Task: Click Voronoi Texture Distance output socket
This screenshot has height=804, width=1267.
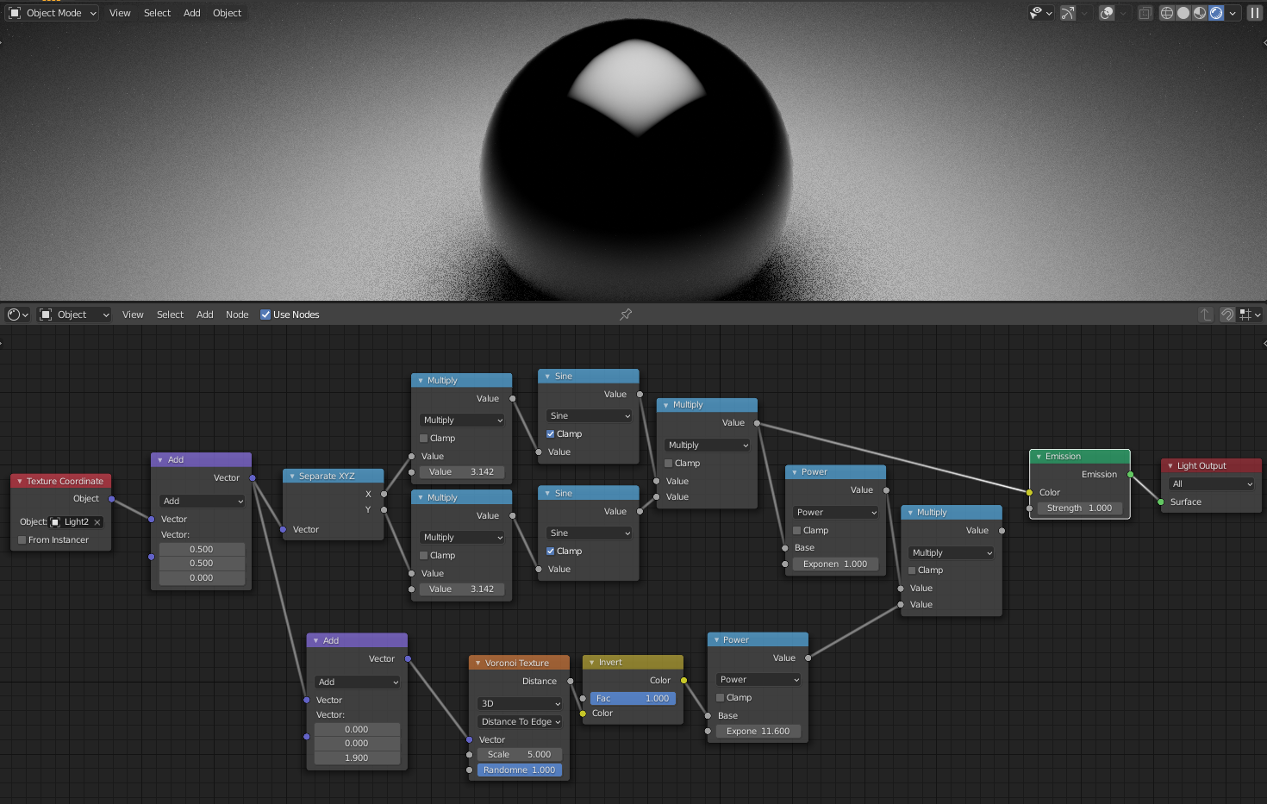Action: click(x=571, y=681)
